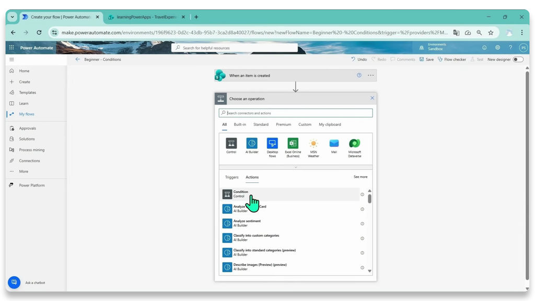
Task: Open the Control connector icon
Action: click(231, 143)
